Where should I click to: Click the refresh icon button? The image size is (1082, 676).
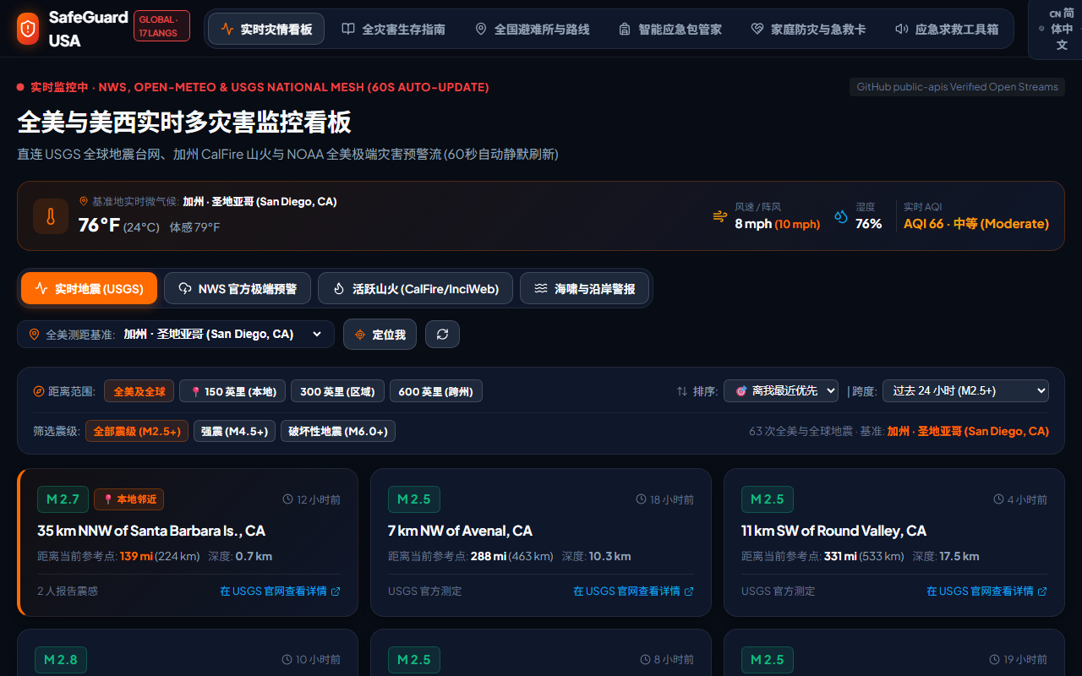[x=442, y=335]
